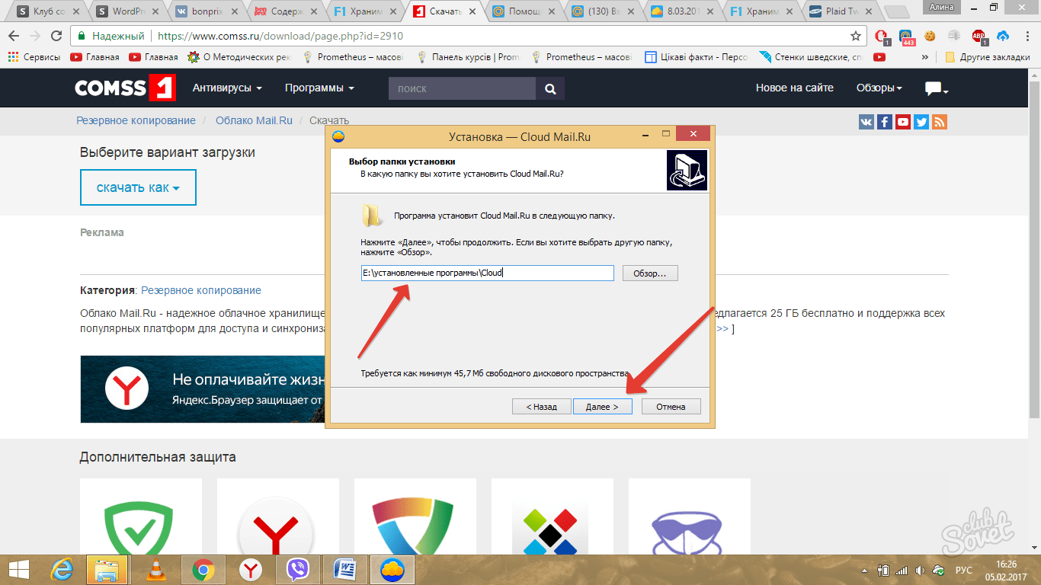Click the installation folder path field

(488, 273)
